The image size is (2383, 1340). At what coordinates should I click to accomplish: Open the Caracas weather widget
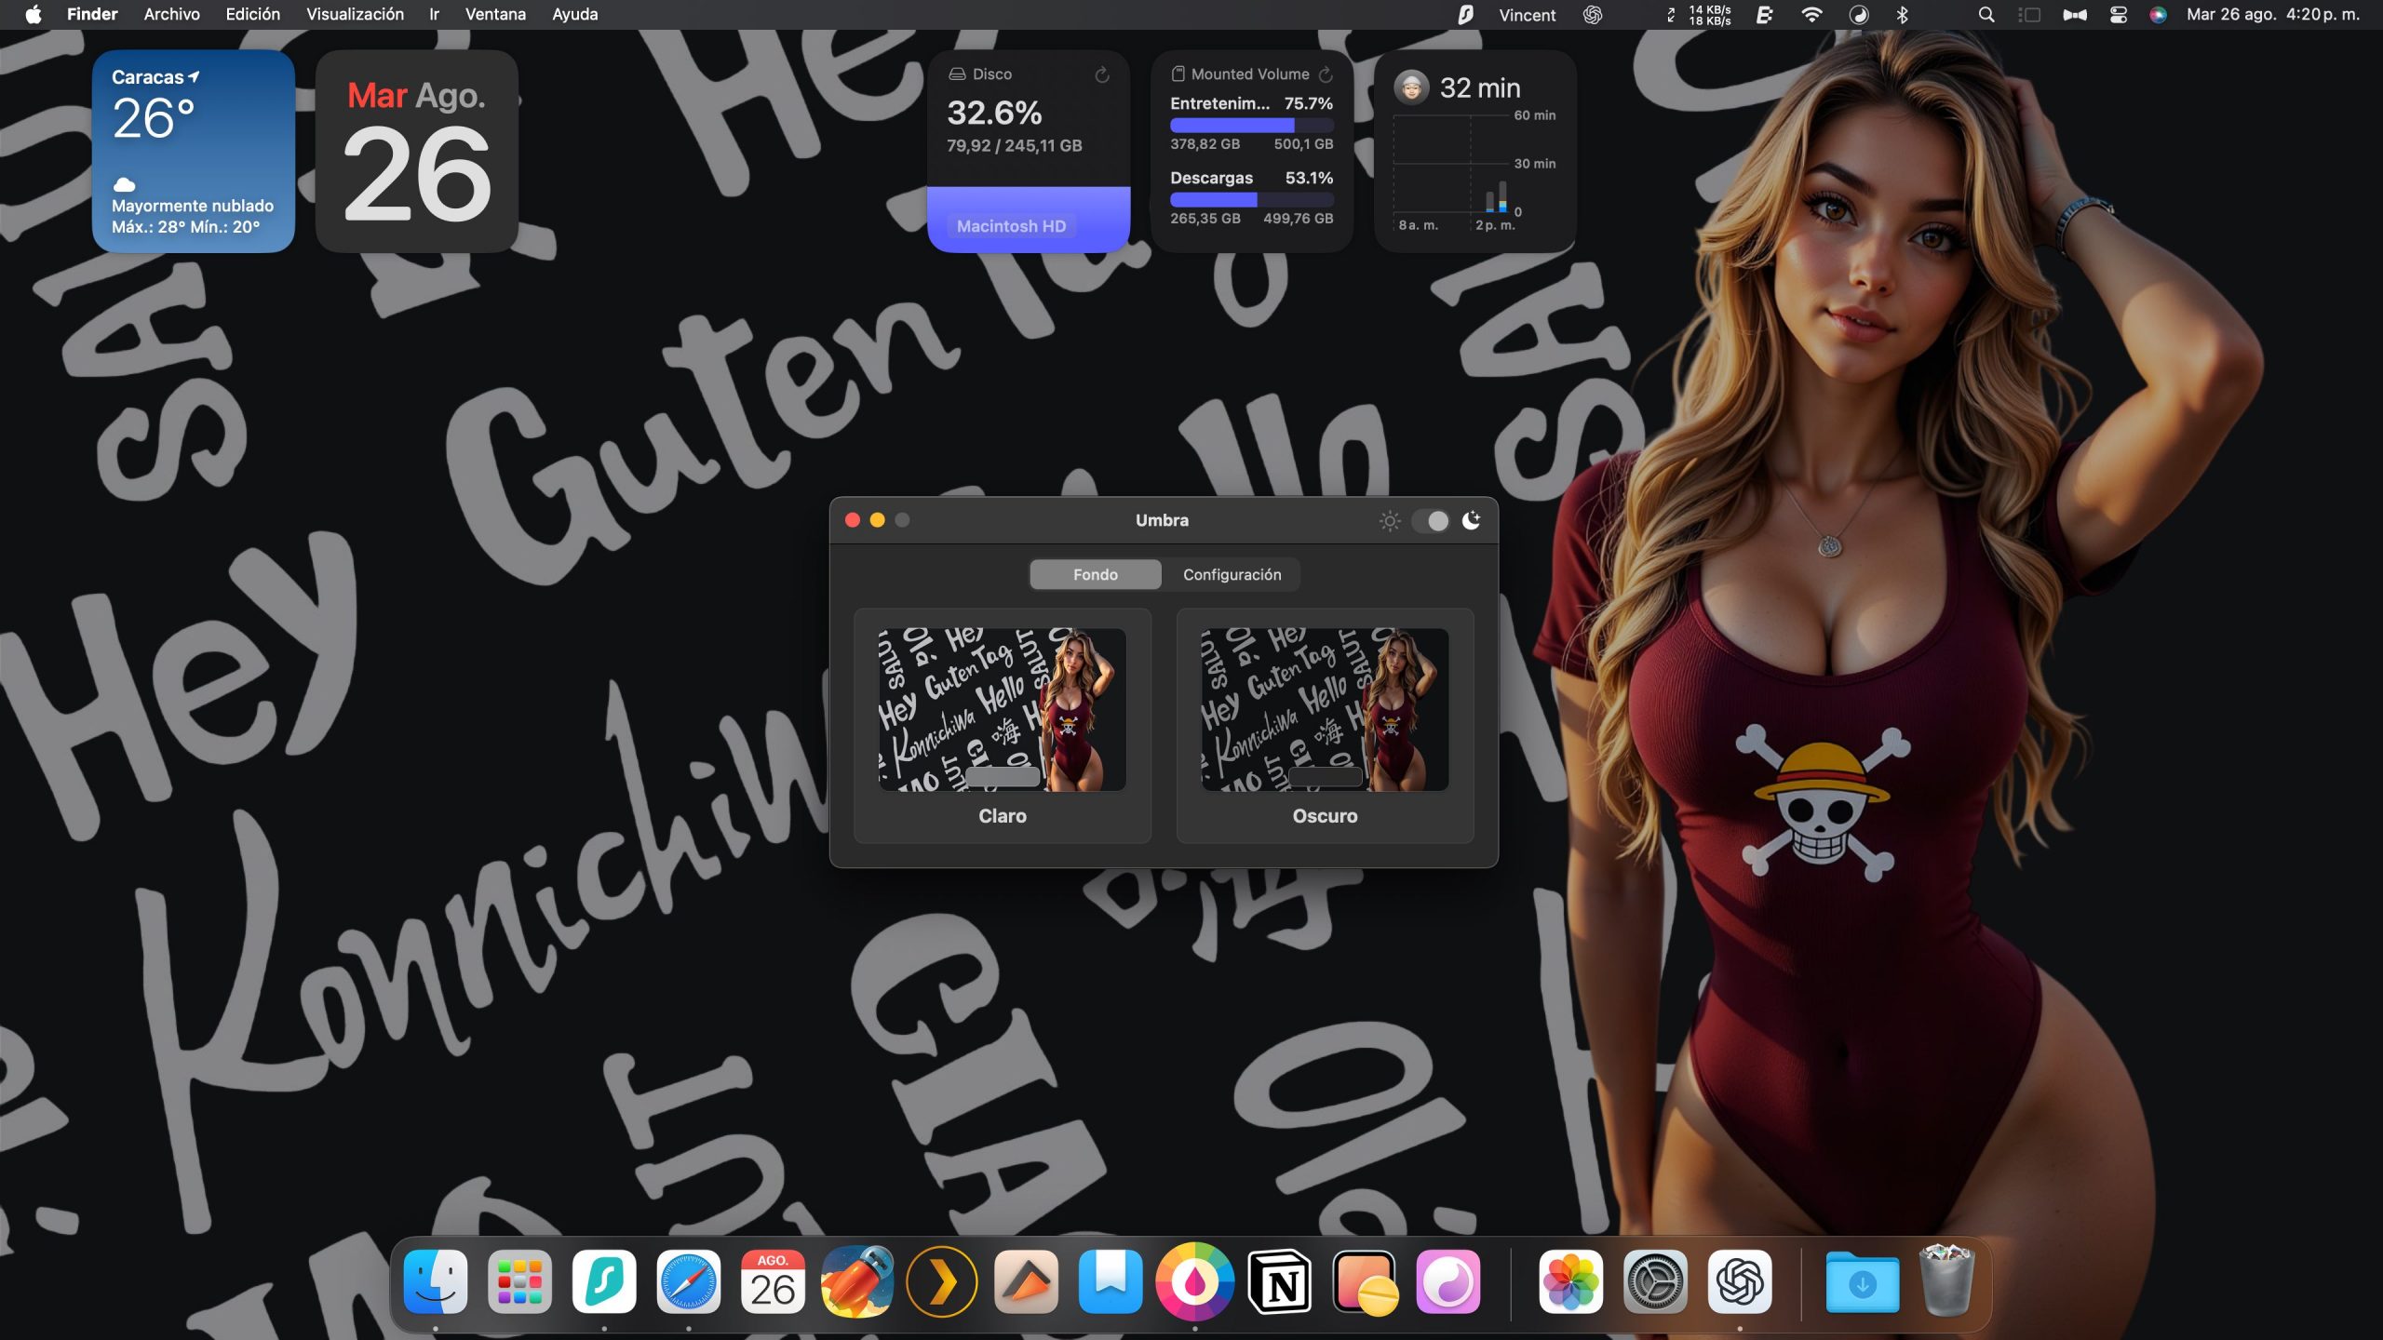point(193,151)
